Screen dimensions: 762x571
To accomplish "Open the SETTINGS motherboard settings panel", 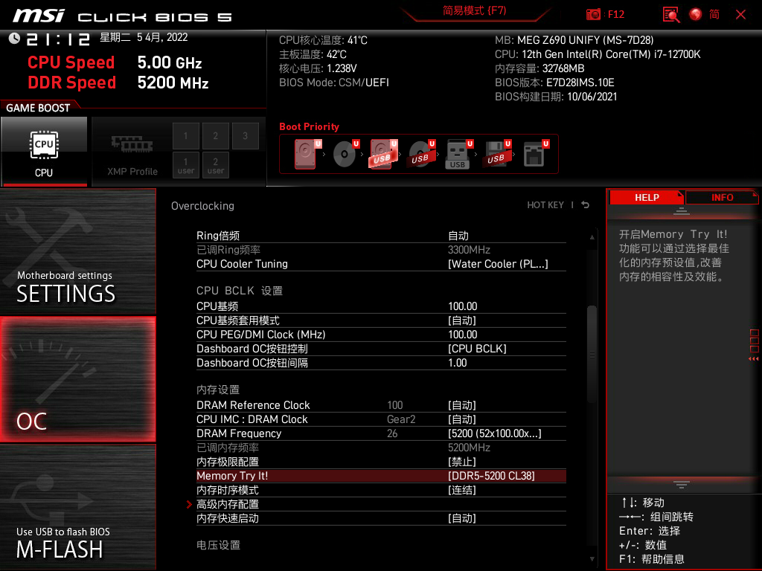I will pos(77,251).
